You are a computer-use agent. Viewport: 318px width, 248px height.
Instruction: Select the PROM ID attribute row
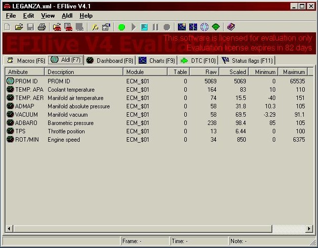[x=156, y=81]
